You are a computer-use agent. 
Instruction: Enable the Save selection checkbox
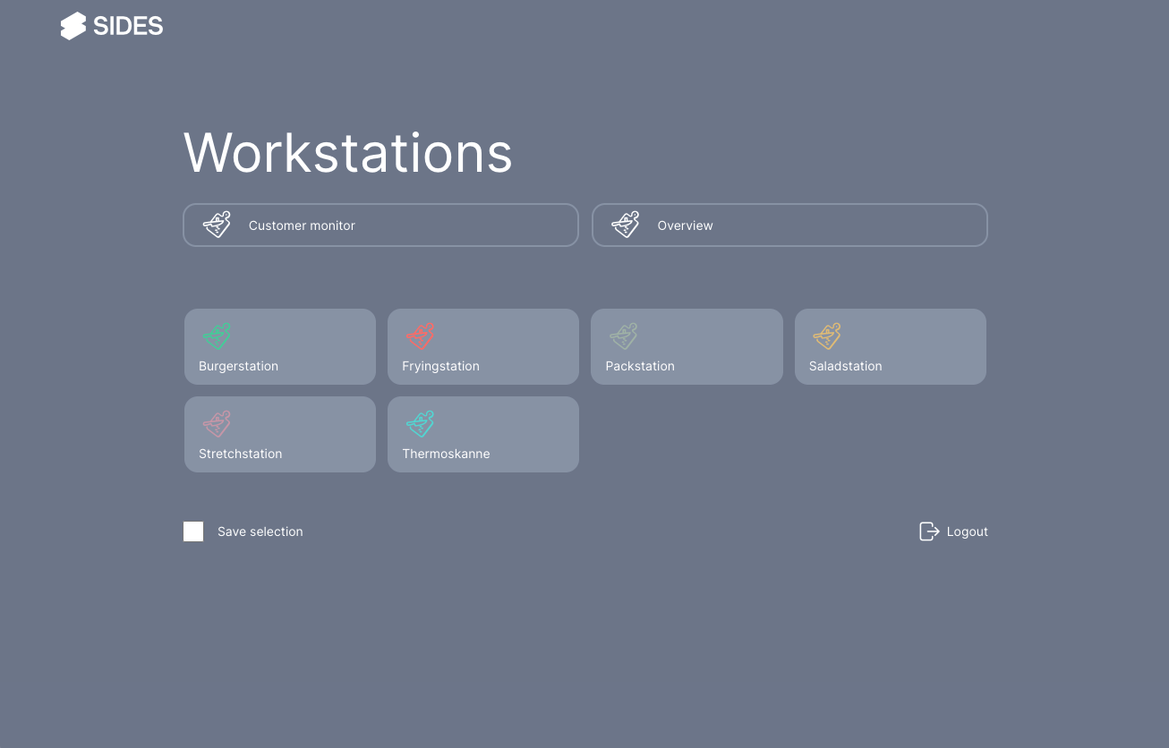[193, 531]
